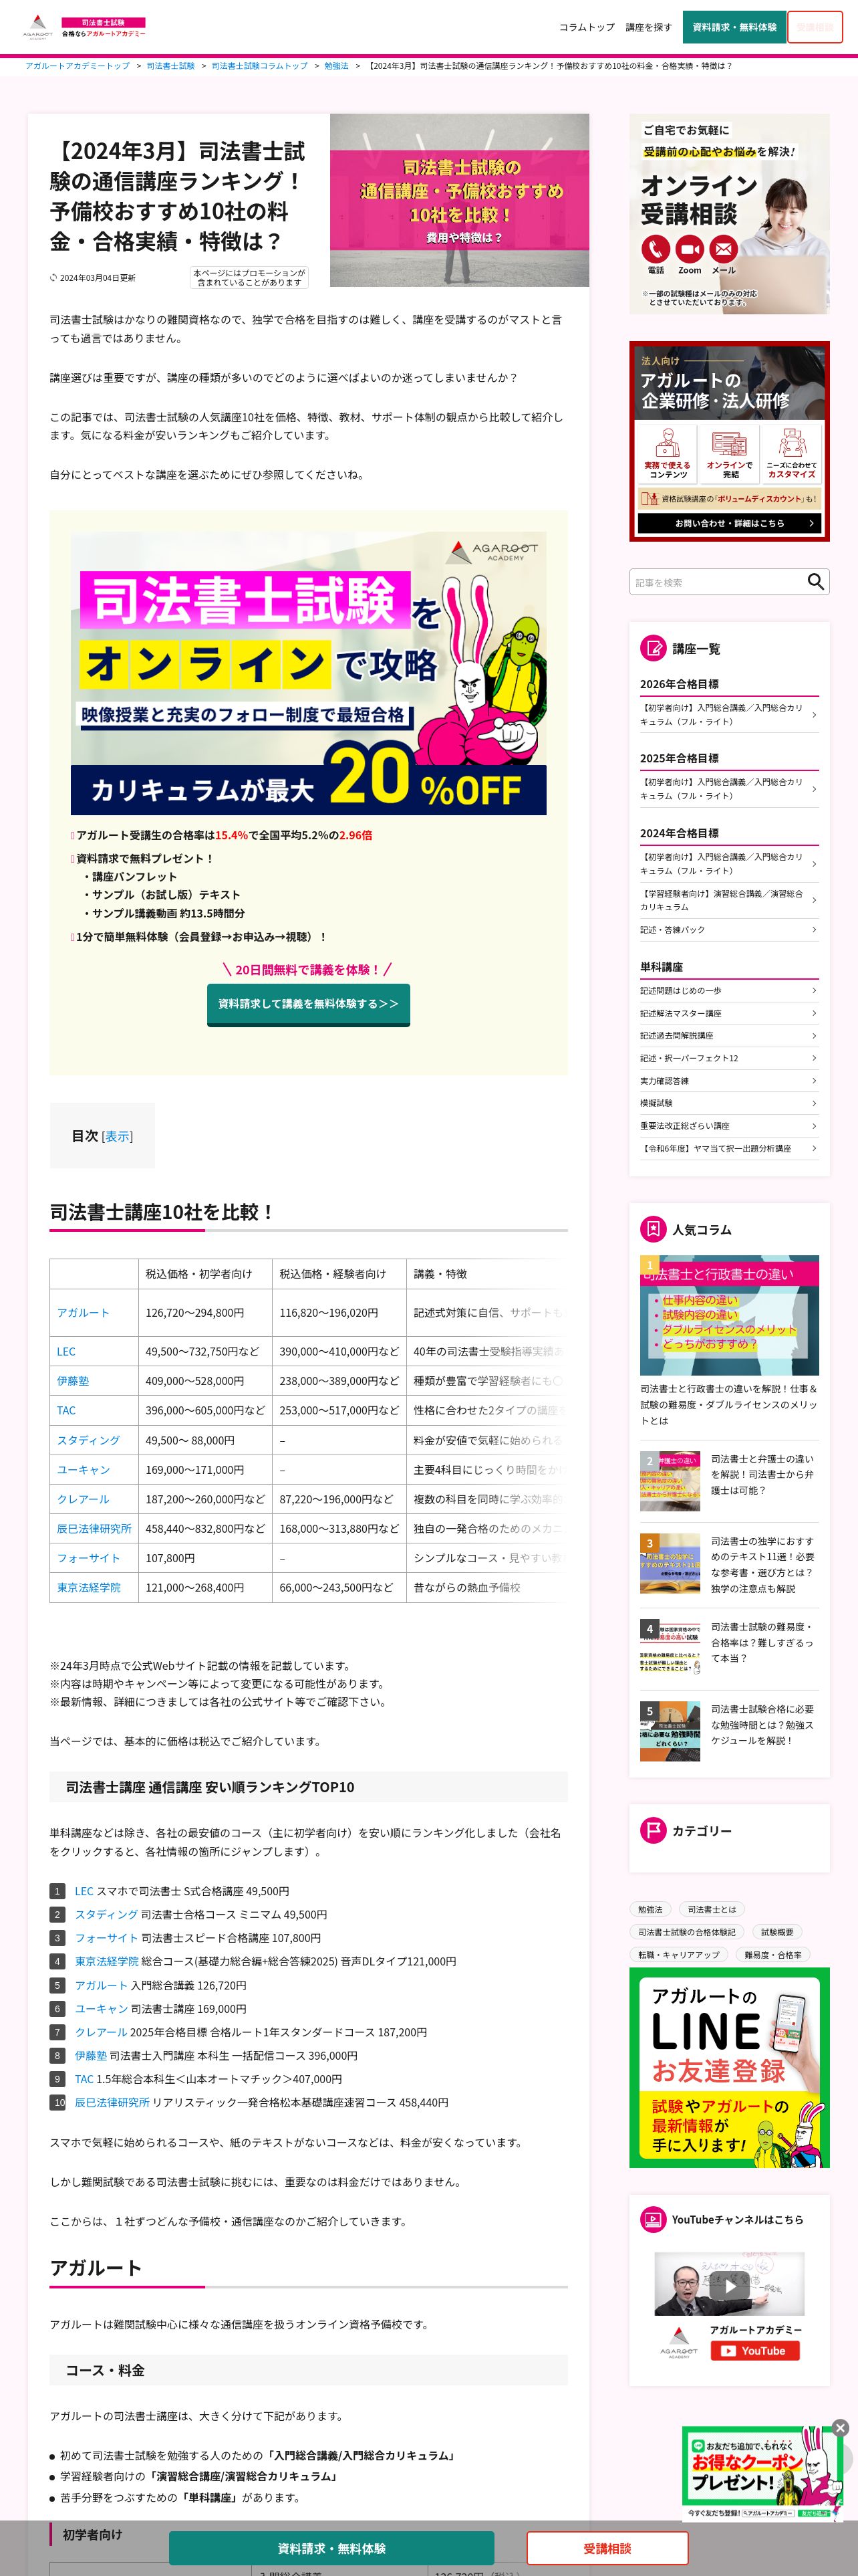This screenshot has height=2576, width=858.
Task: Click the 人気コラム bookmark icon
Action: pos(652,1229)
